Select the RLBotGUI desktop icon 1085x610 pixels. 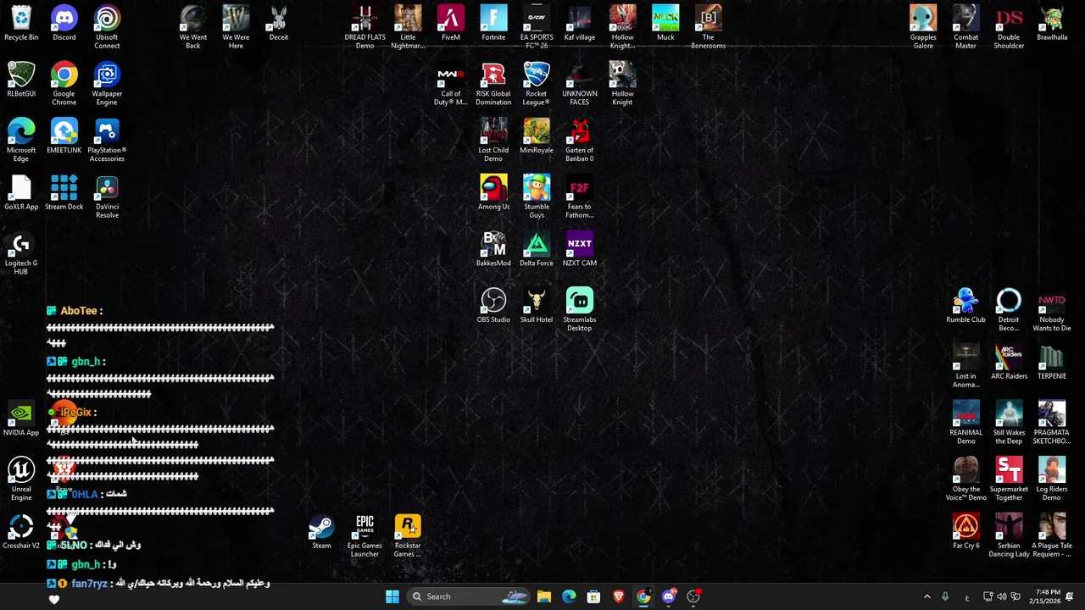pyautogui.click(x=21, y=80)
